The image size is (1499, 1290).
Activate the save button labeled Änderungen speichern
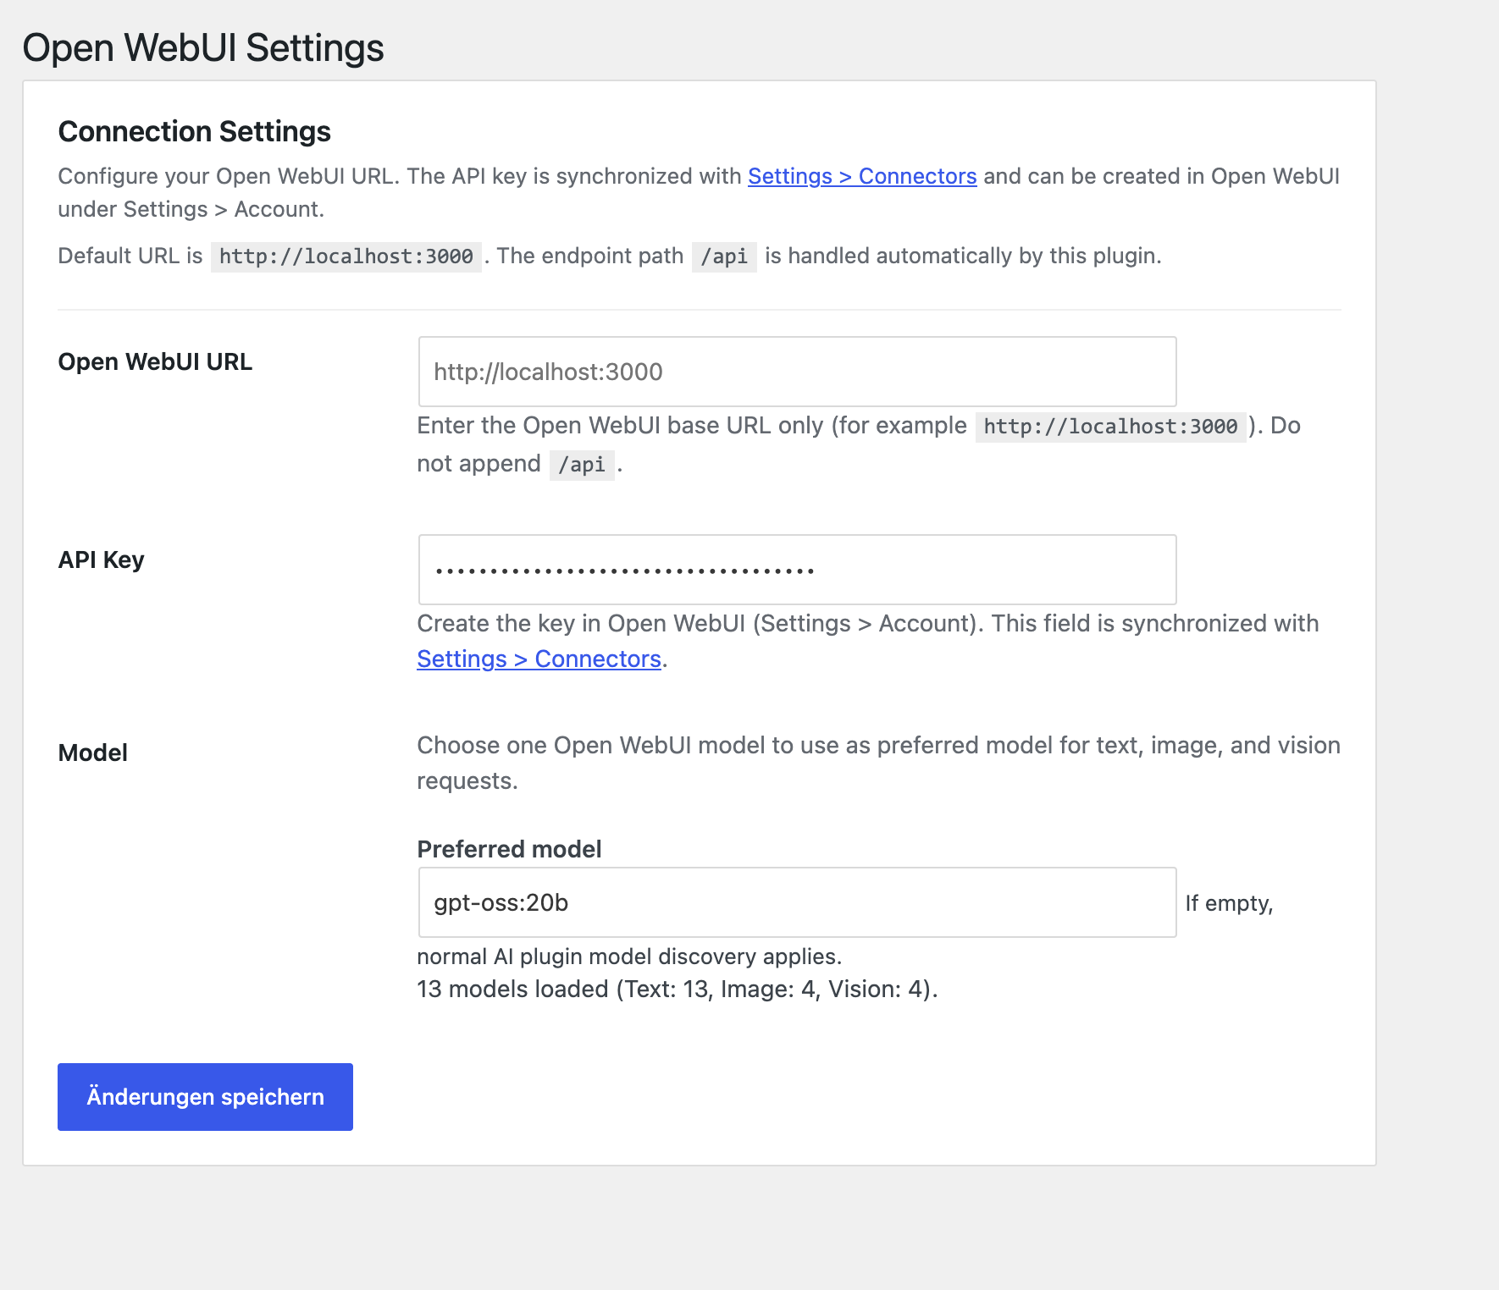coord(204,1096)
